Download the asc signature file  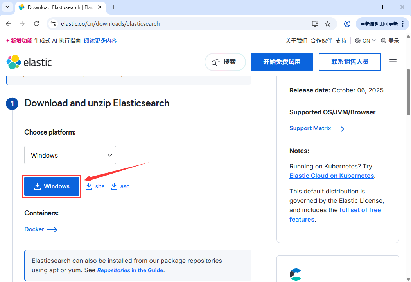[x=120, y=186]
